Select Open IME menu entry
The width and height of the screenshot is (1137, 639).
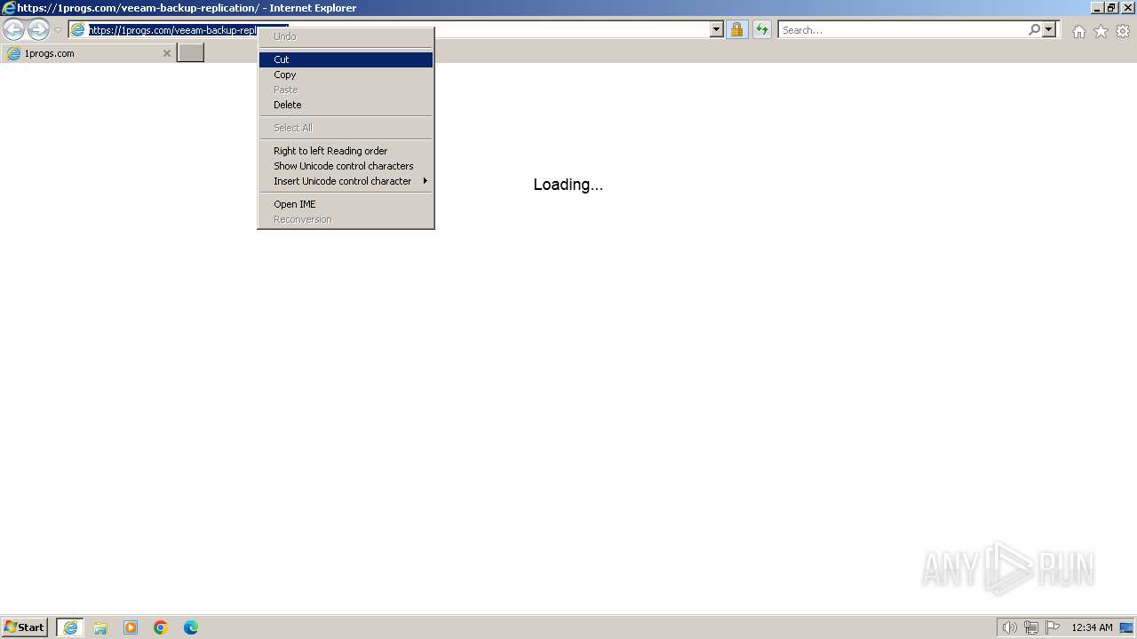pyautogui.click(x=346, y=204)
